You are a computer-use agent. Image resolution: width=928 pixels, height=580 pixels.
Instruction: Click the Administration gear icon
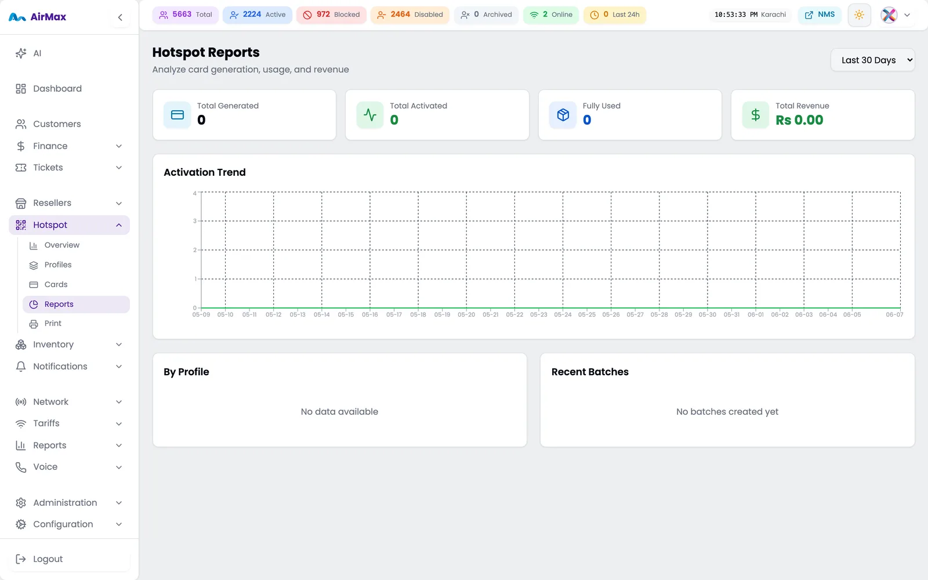[x=21, y=503]
